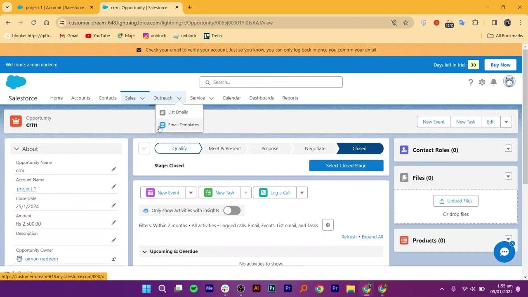Collapse the sales path using its chevron button
This screenshot has height=297, width=528.
[x=144, y=148]
